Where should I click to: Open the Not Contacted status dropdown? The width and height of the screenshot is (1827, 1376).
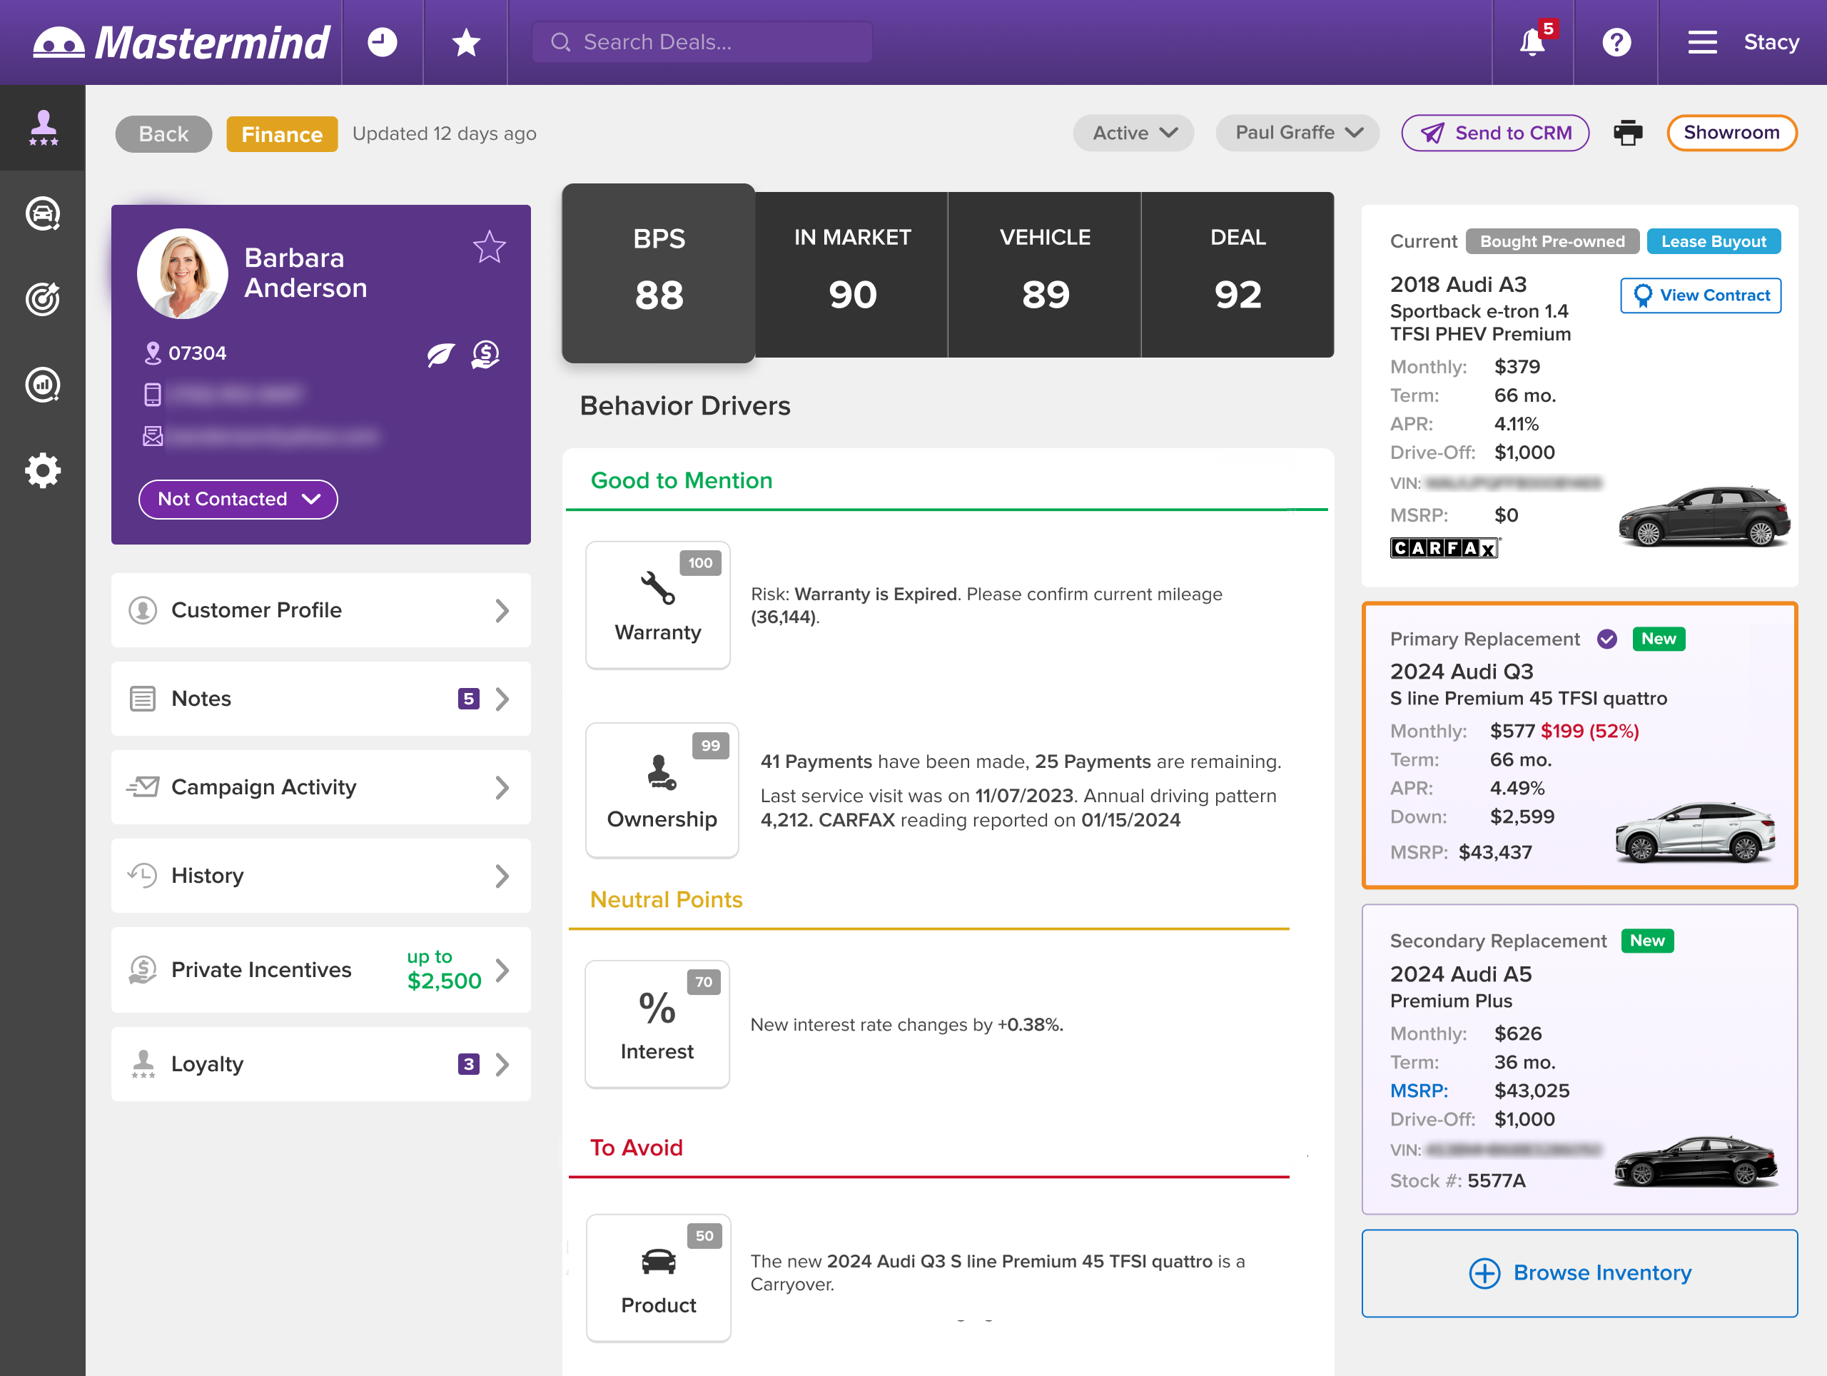point(238,499)
